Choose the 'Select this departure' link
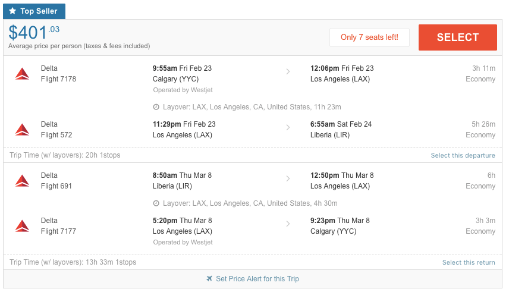509x292 pixels. pyautogui.click(x=463, y=155)
